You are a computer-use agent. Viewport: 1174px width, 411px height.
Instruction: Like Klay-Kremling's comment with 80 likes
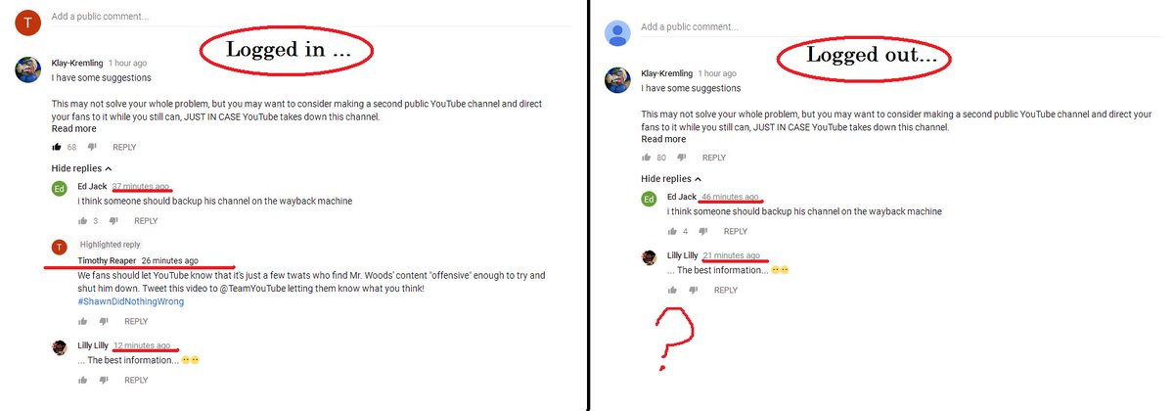pyautogui.click(x=647, y=158)
